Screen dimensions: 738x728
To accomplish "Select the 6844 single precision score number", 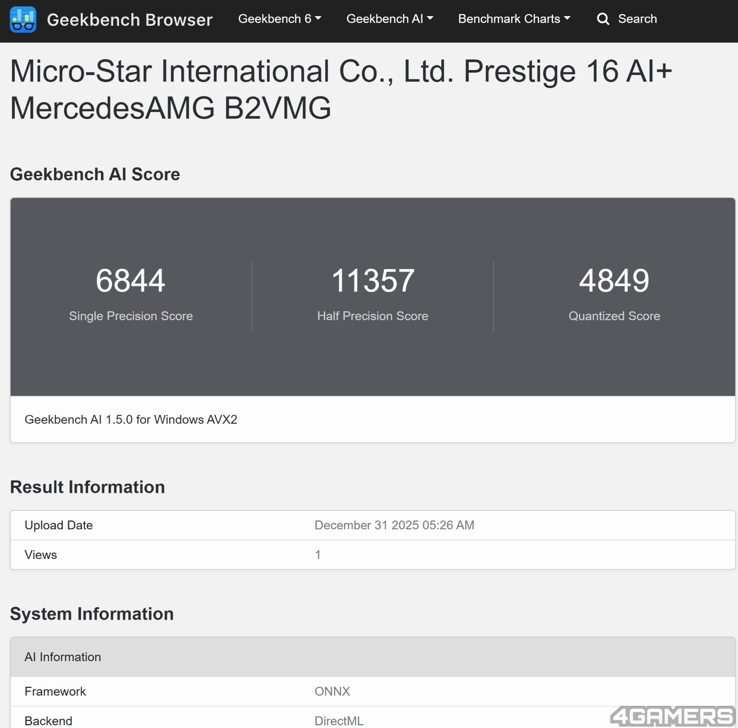I will (131, 280).
